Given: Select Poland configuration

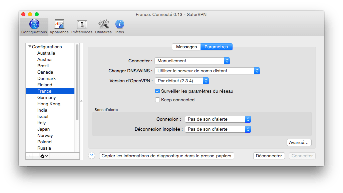Looking at the screenshot, I should pos(50,142).
